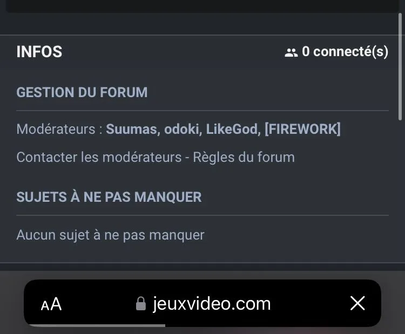Open the Règles du forum link

point(244,158)
